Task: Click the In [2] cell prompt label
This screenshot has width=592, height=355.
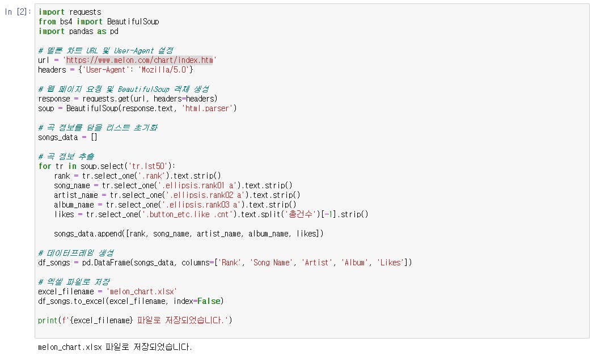Action: (18, 12)
